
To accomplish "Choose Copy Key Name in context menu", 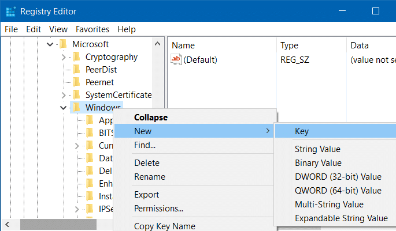I will [194, 226].
